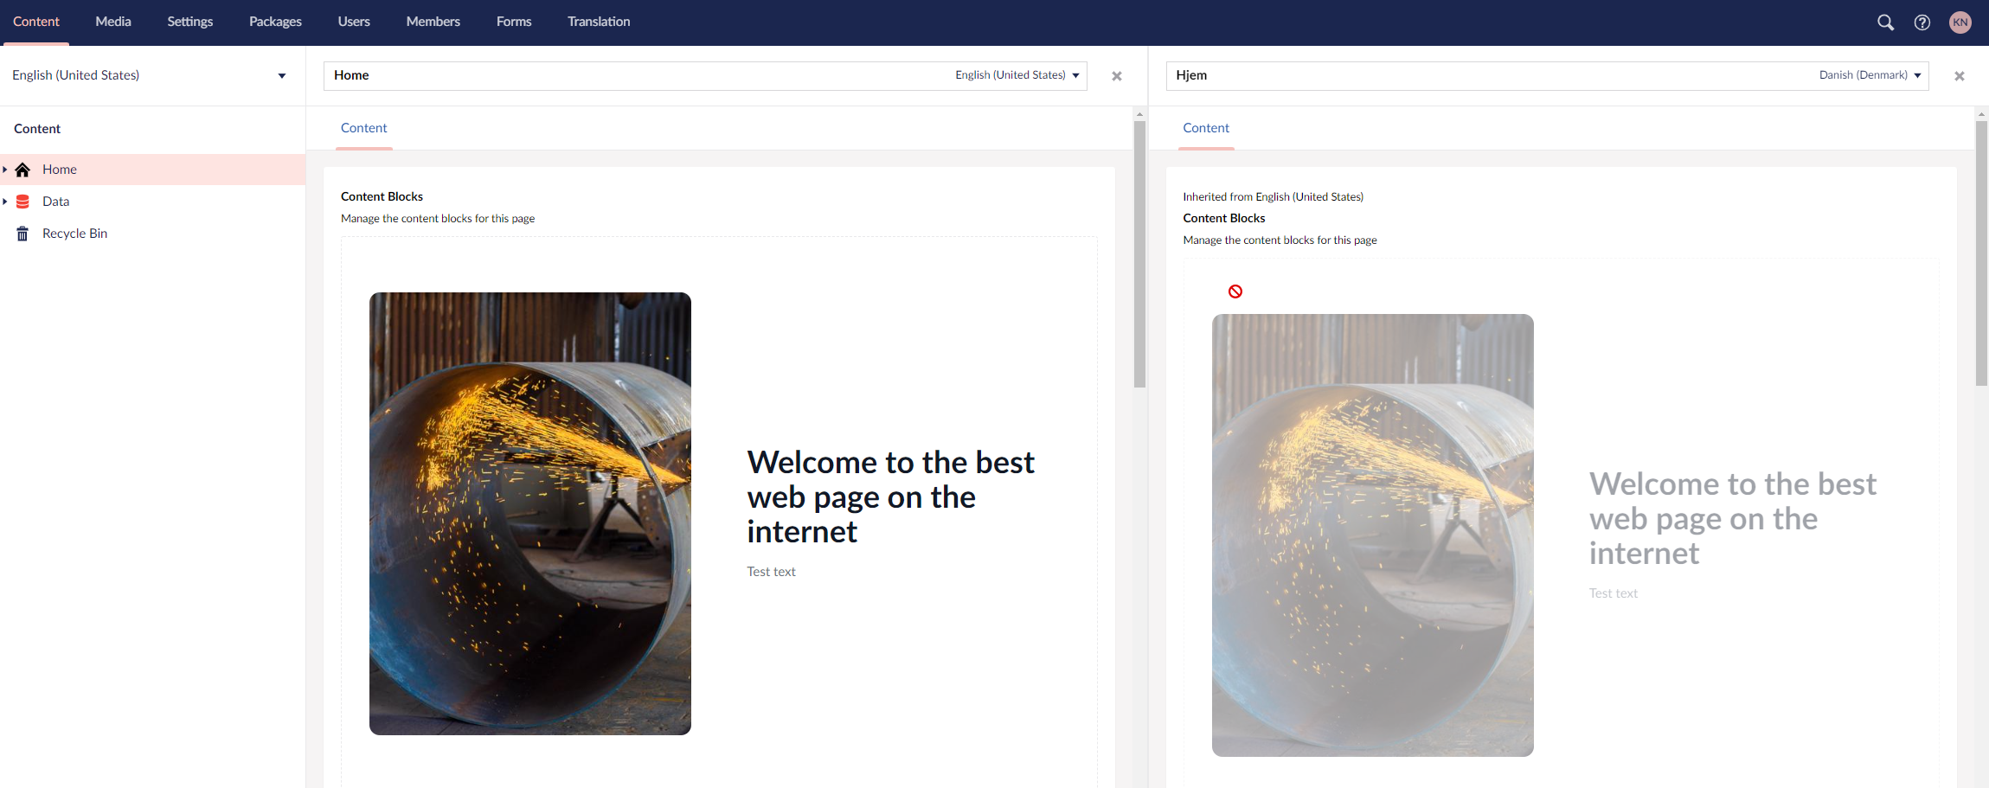1989x788 pixels.
Task: Click the help question-mark icon
Action: [x=1922, y=22]
